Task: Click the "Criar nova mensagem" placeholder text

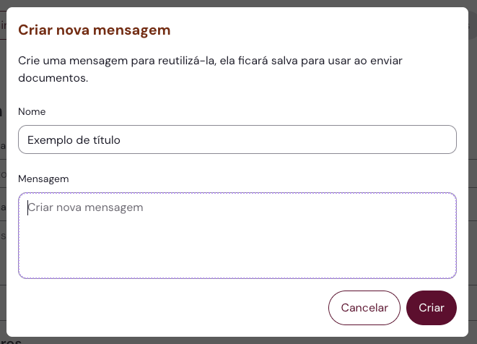Action: (85, 207)
